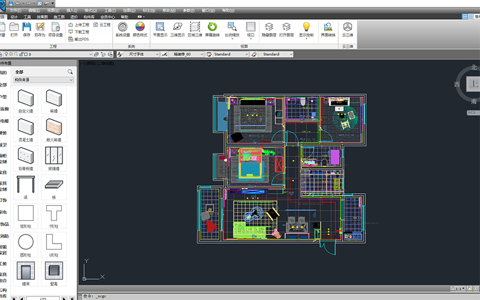
Task: Open the 编辑 menu
Action: pos(34,10)
